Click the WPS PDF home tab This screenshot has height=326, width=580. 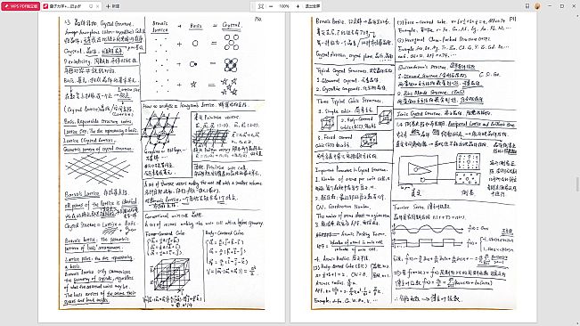pos(20,6)
